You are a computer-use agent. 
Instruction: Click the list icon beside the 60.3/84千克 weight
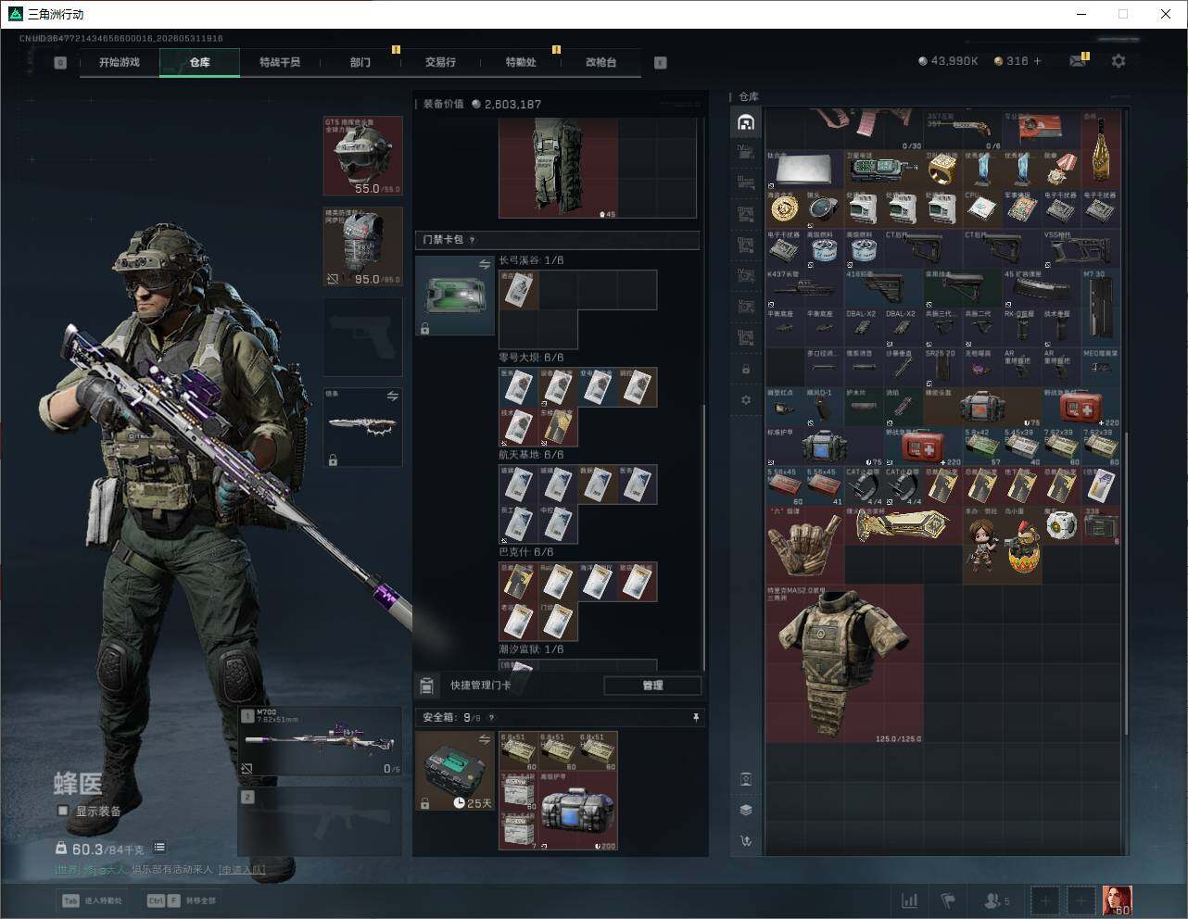[159, 847]
